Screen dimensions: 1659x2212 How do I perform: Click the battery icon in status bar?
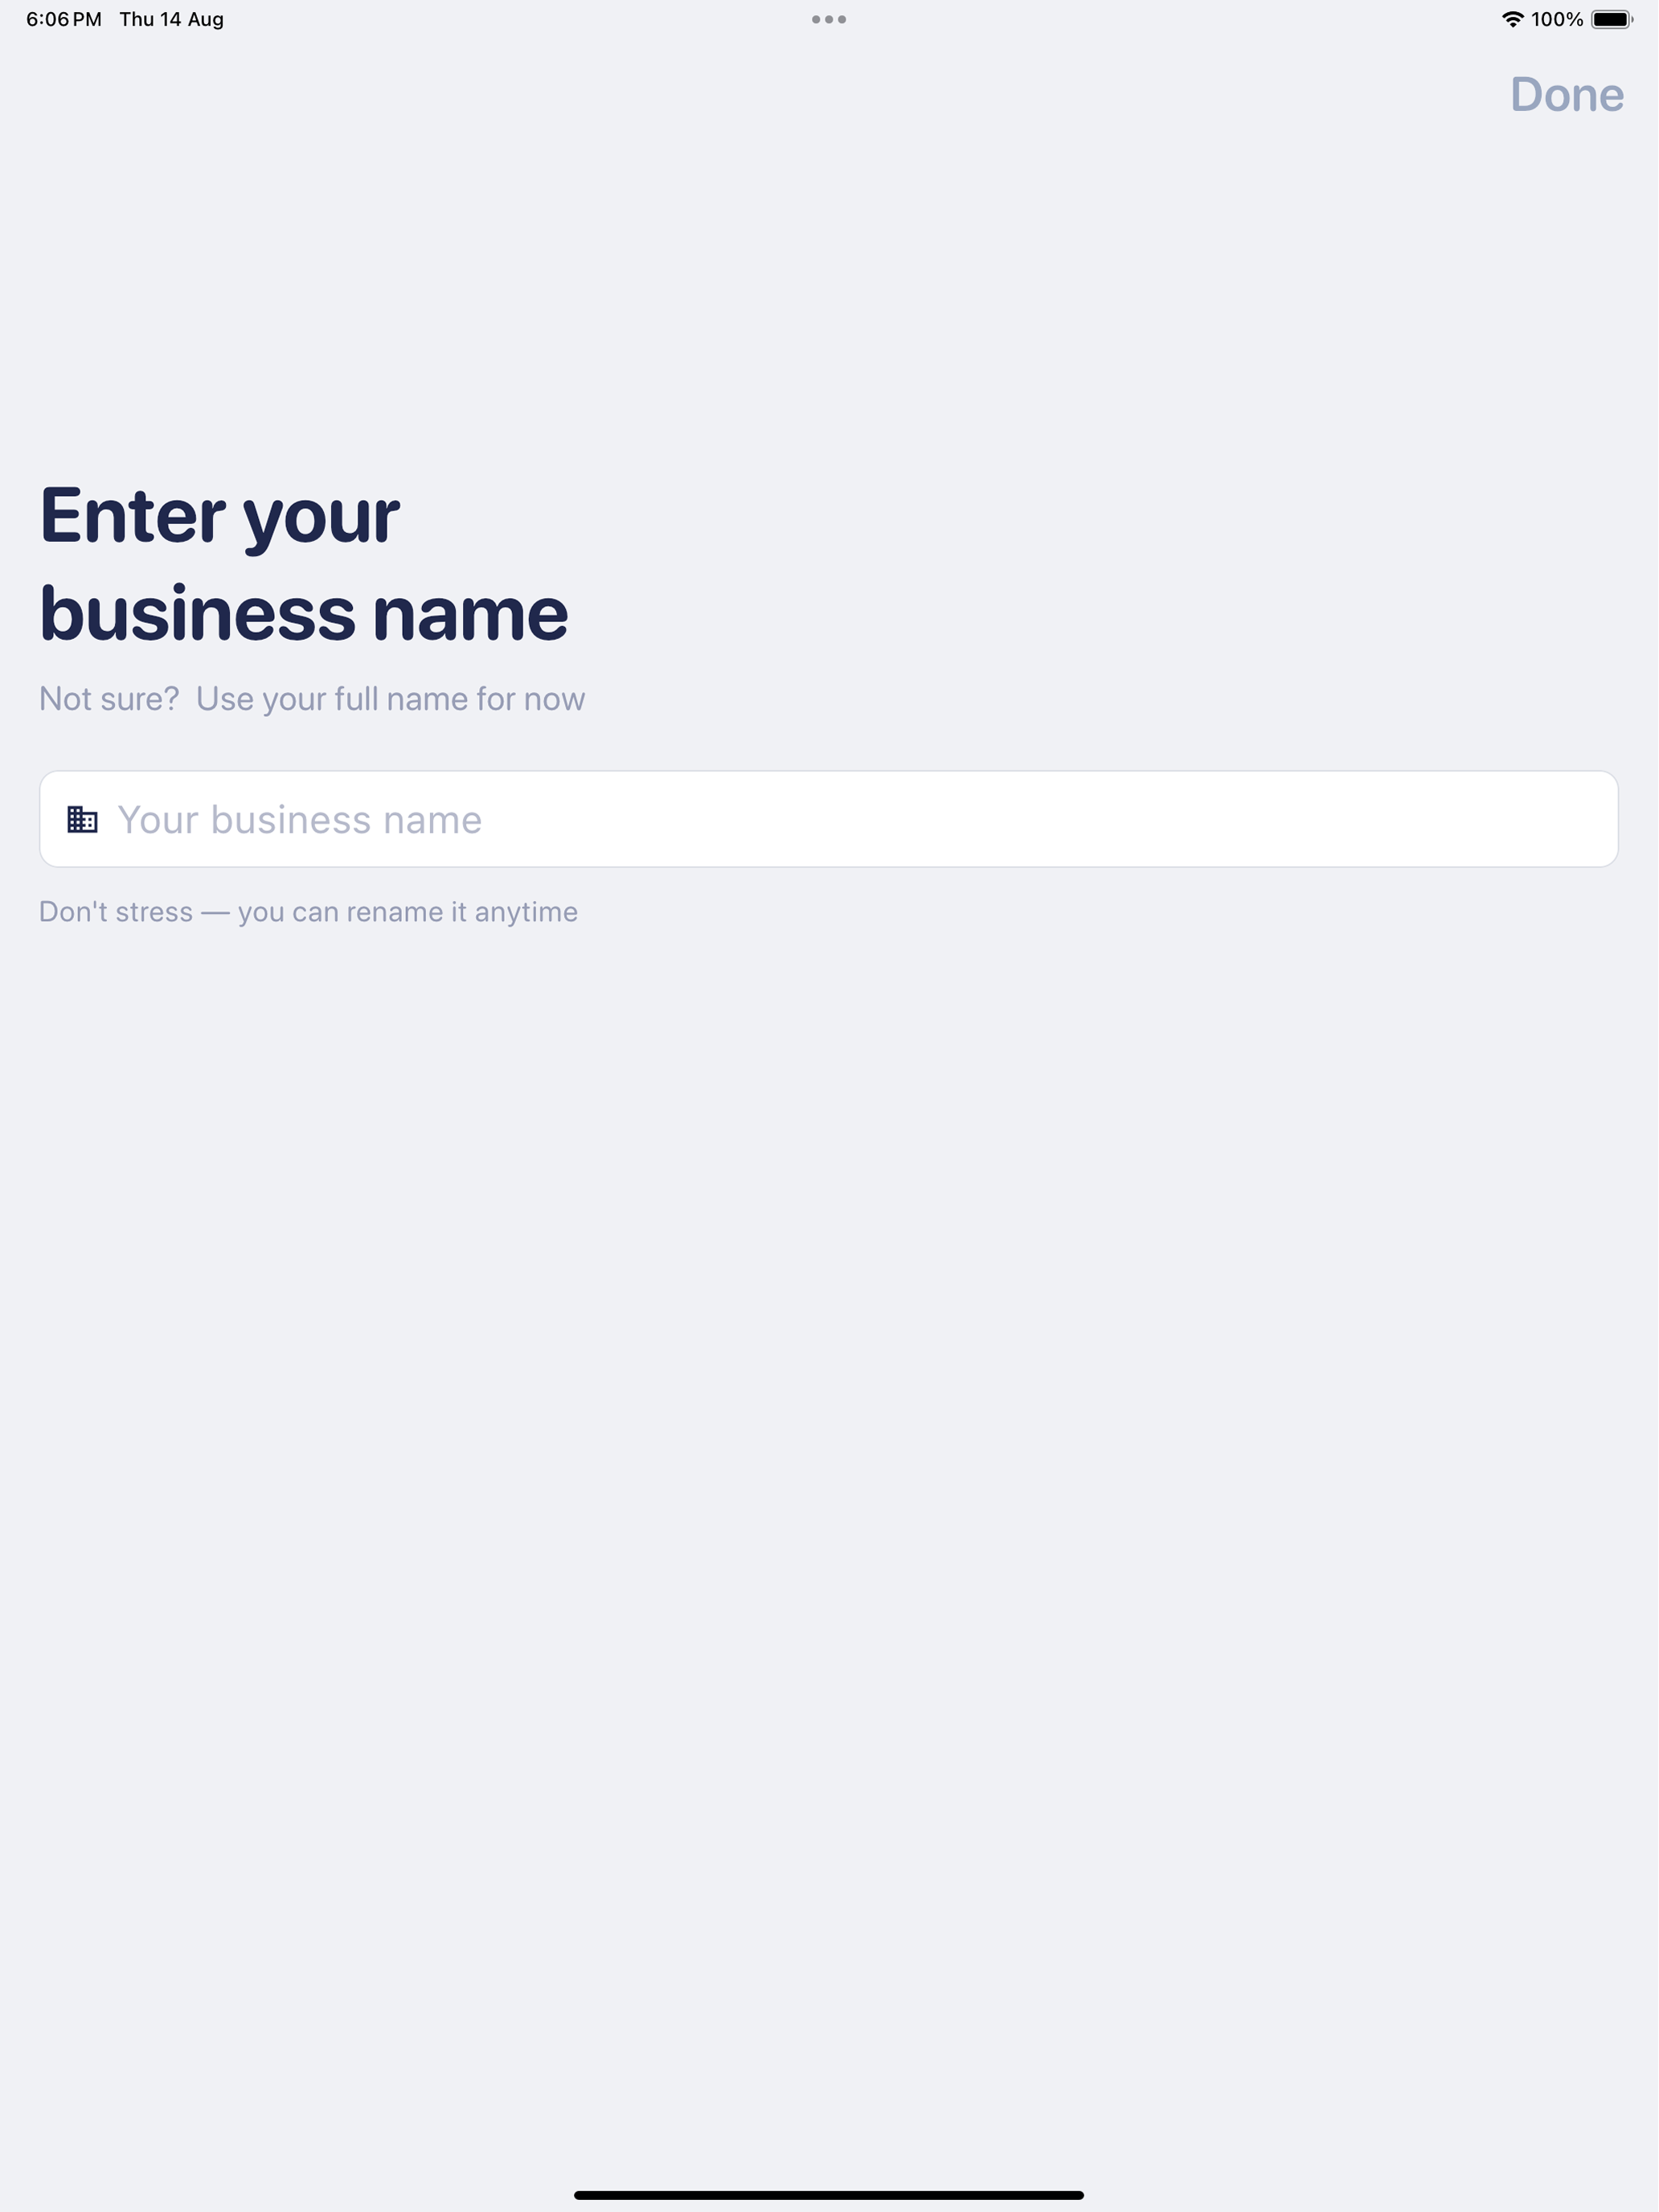pyautogui.click(x=1612, y=19)
